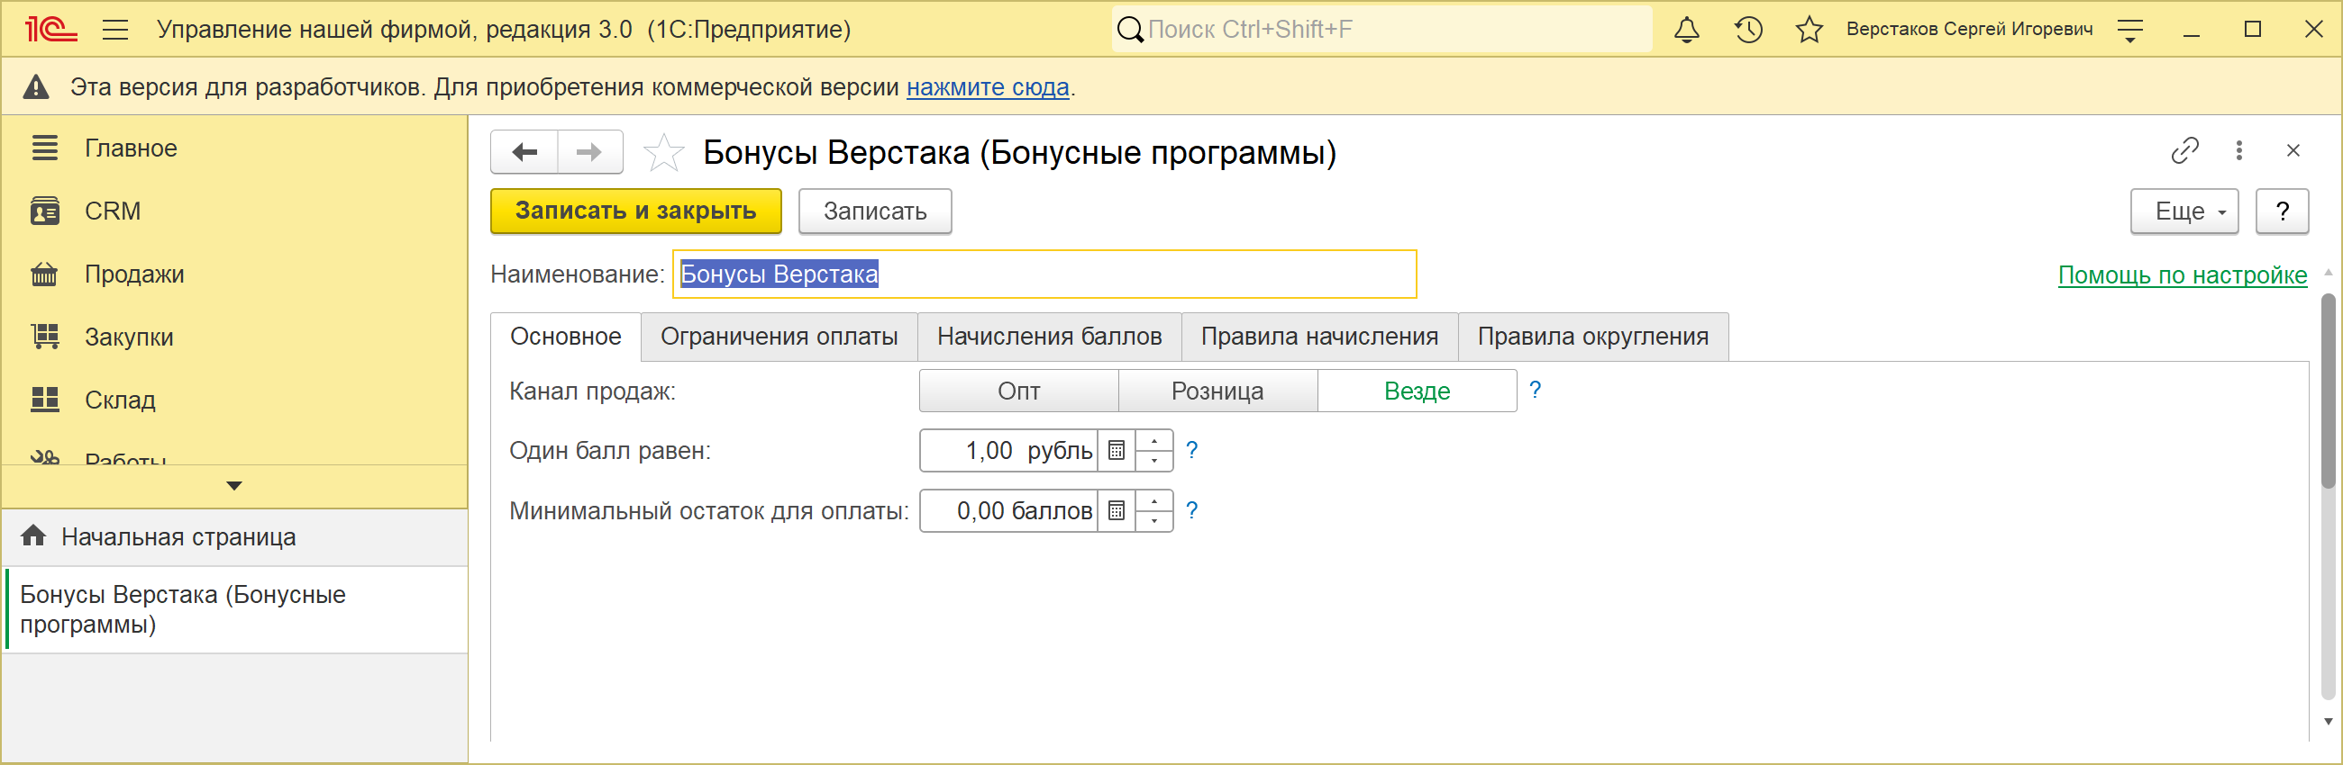Screen dimensions: 2343x765
Task: Open the Склад section
Action: click(120, 400)
